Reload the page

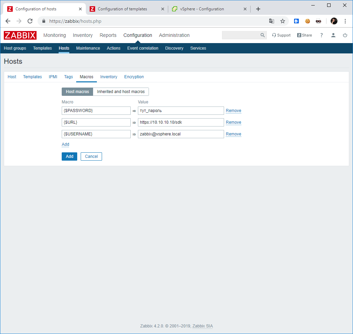pos(30,21)
